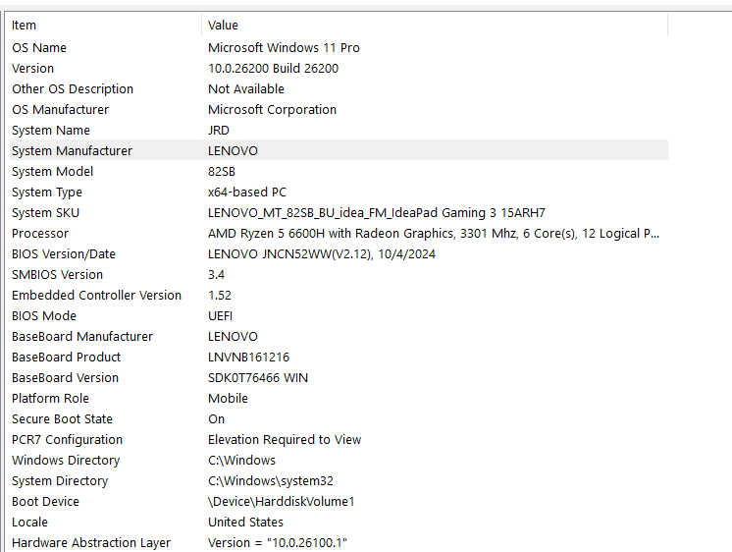Click the SDK0T76466 WIN value

click(258, 378)
